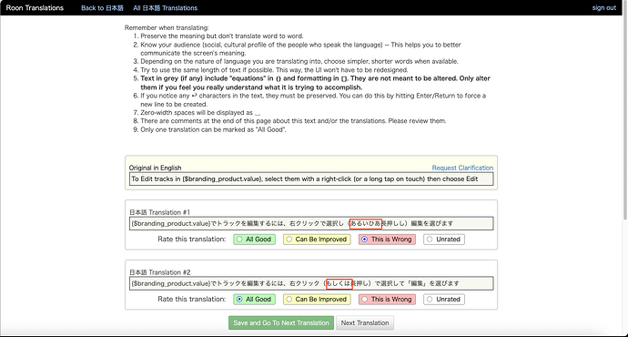Click the Zero-width spaces rule text
This screenshot has width=628, height=337.
[x=200, y=113]
